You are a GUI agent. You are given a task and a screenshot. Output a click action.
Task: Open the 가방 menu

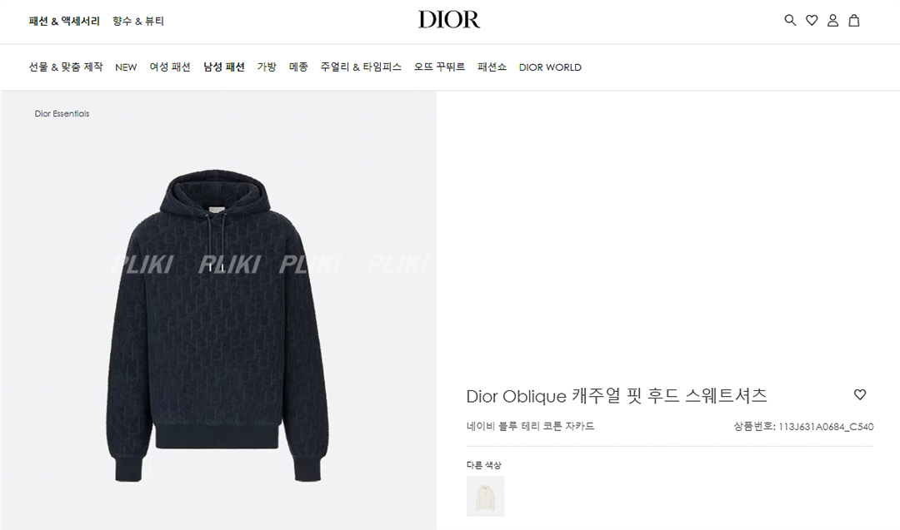[x=267, y=67]
